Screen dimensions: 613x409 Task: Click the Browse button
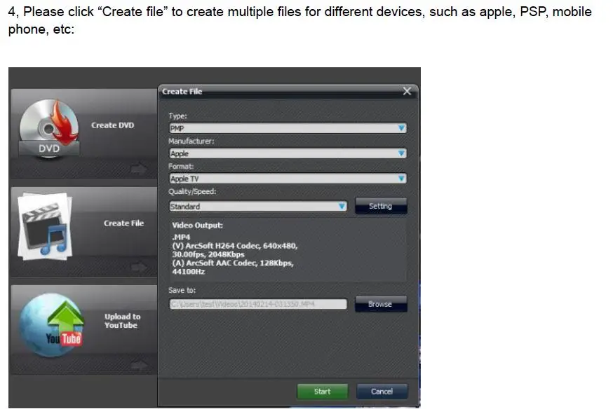(x=381, y=304)
